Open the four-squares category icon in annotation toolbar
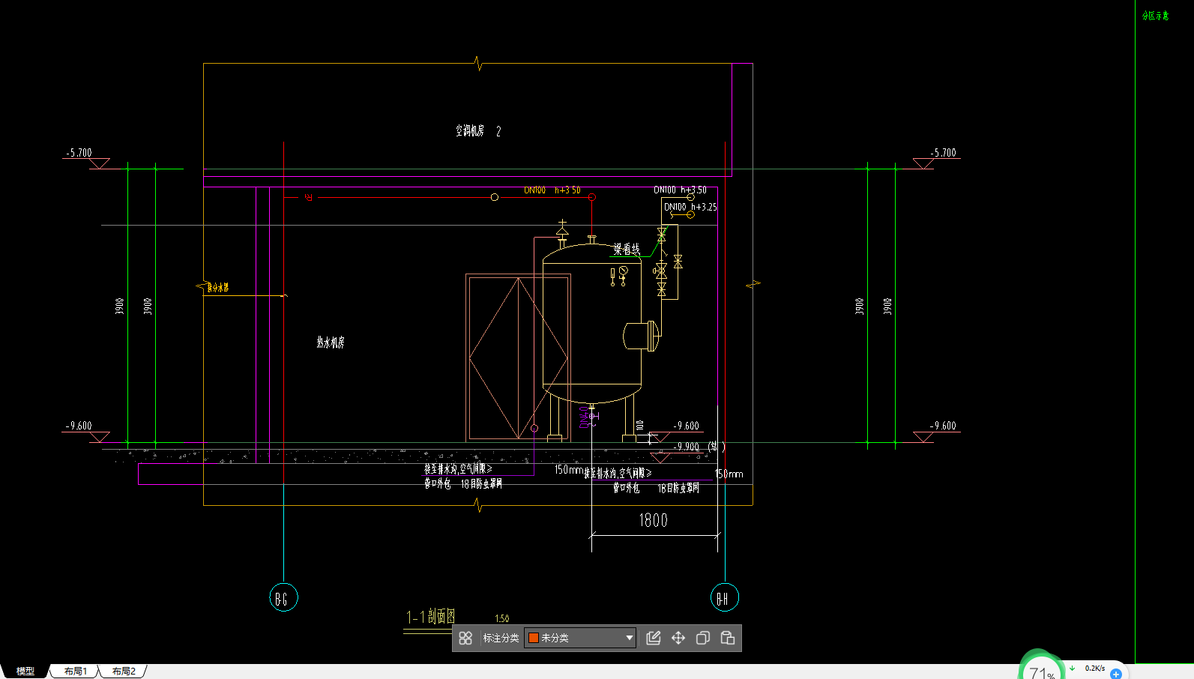The image size is (1194, 679). [x=465, y=638]
